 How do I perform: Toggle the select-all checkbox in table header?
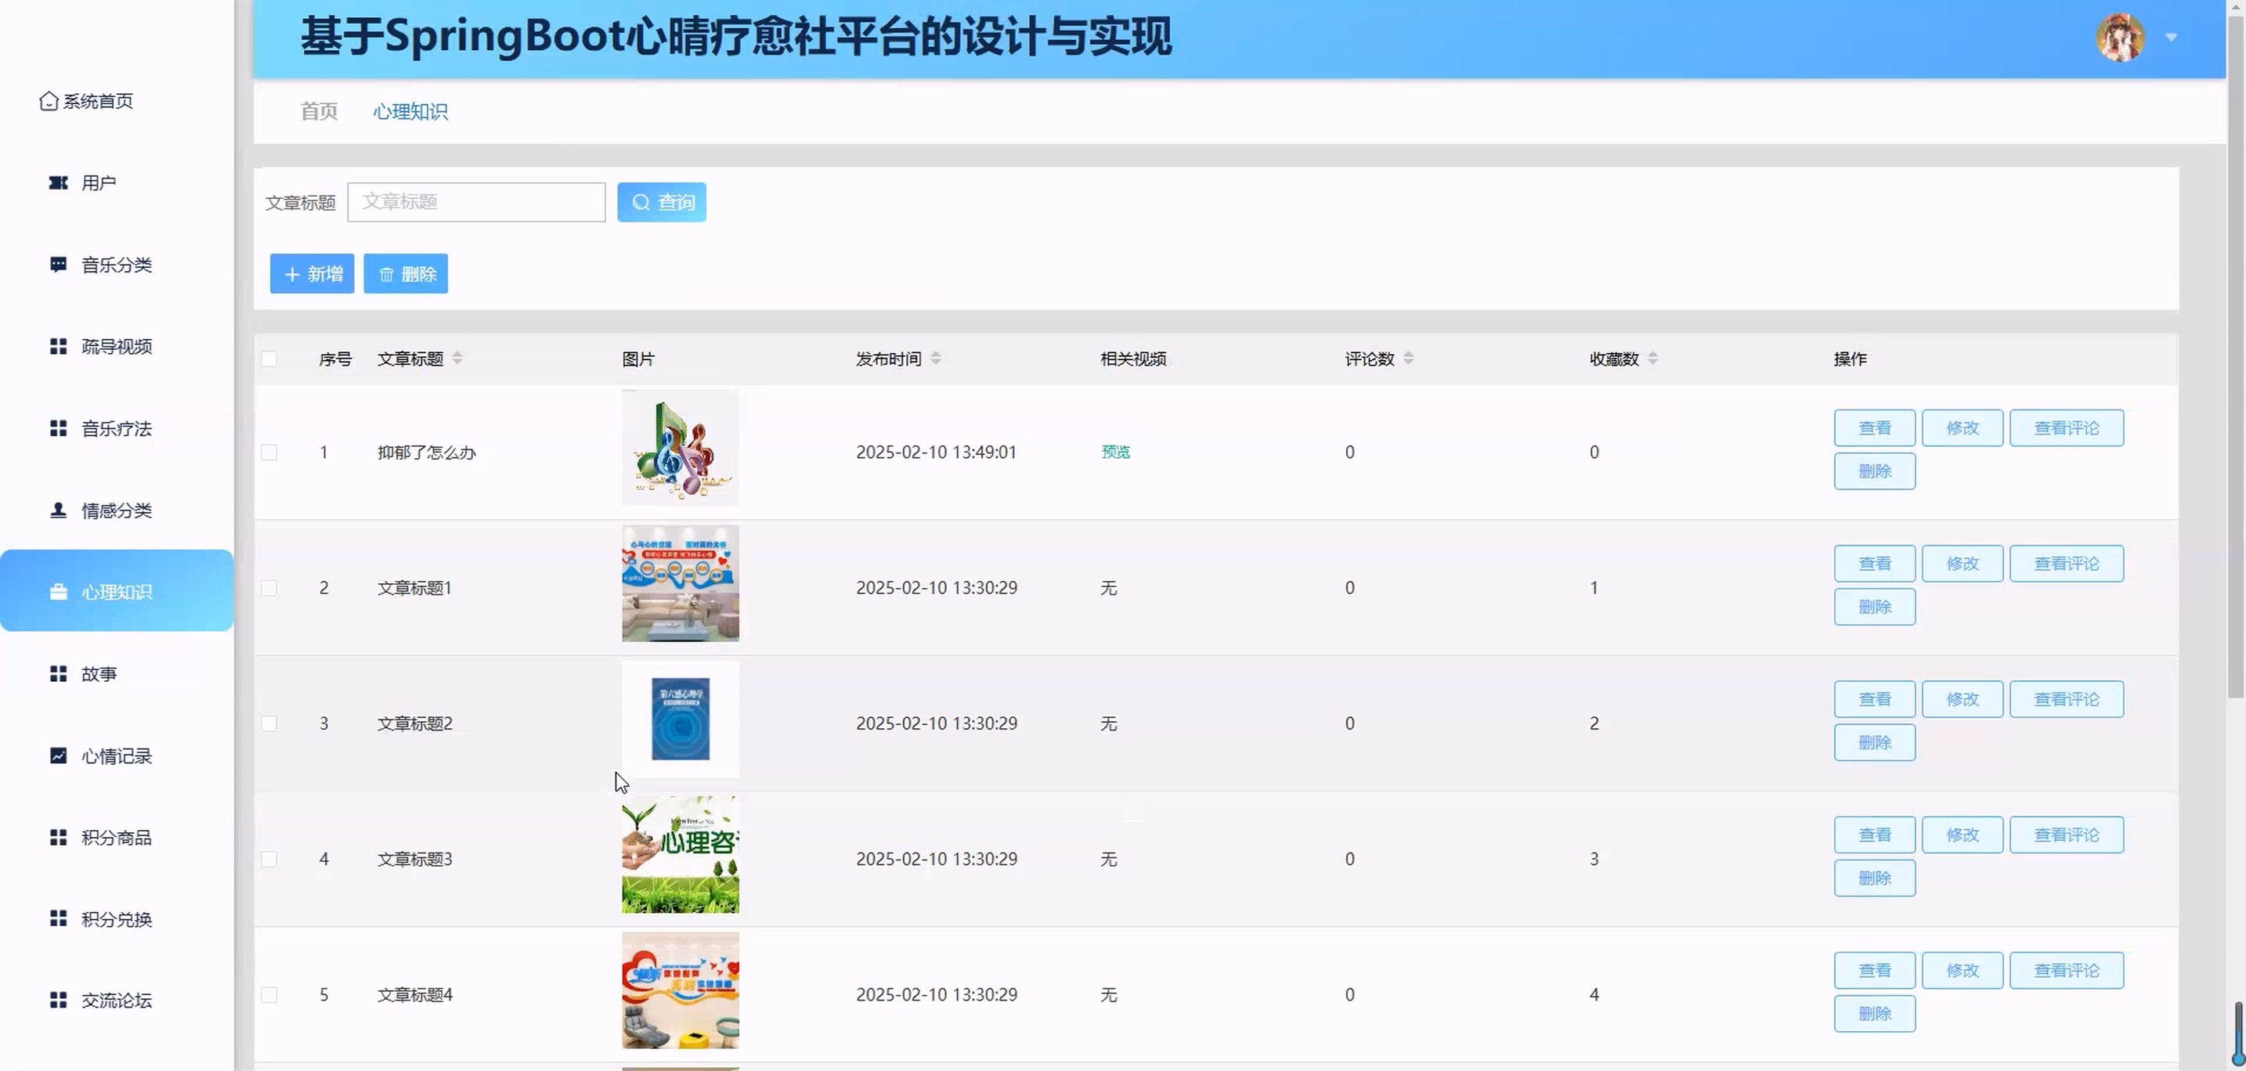coord(269,359)
